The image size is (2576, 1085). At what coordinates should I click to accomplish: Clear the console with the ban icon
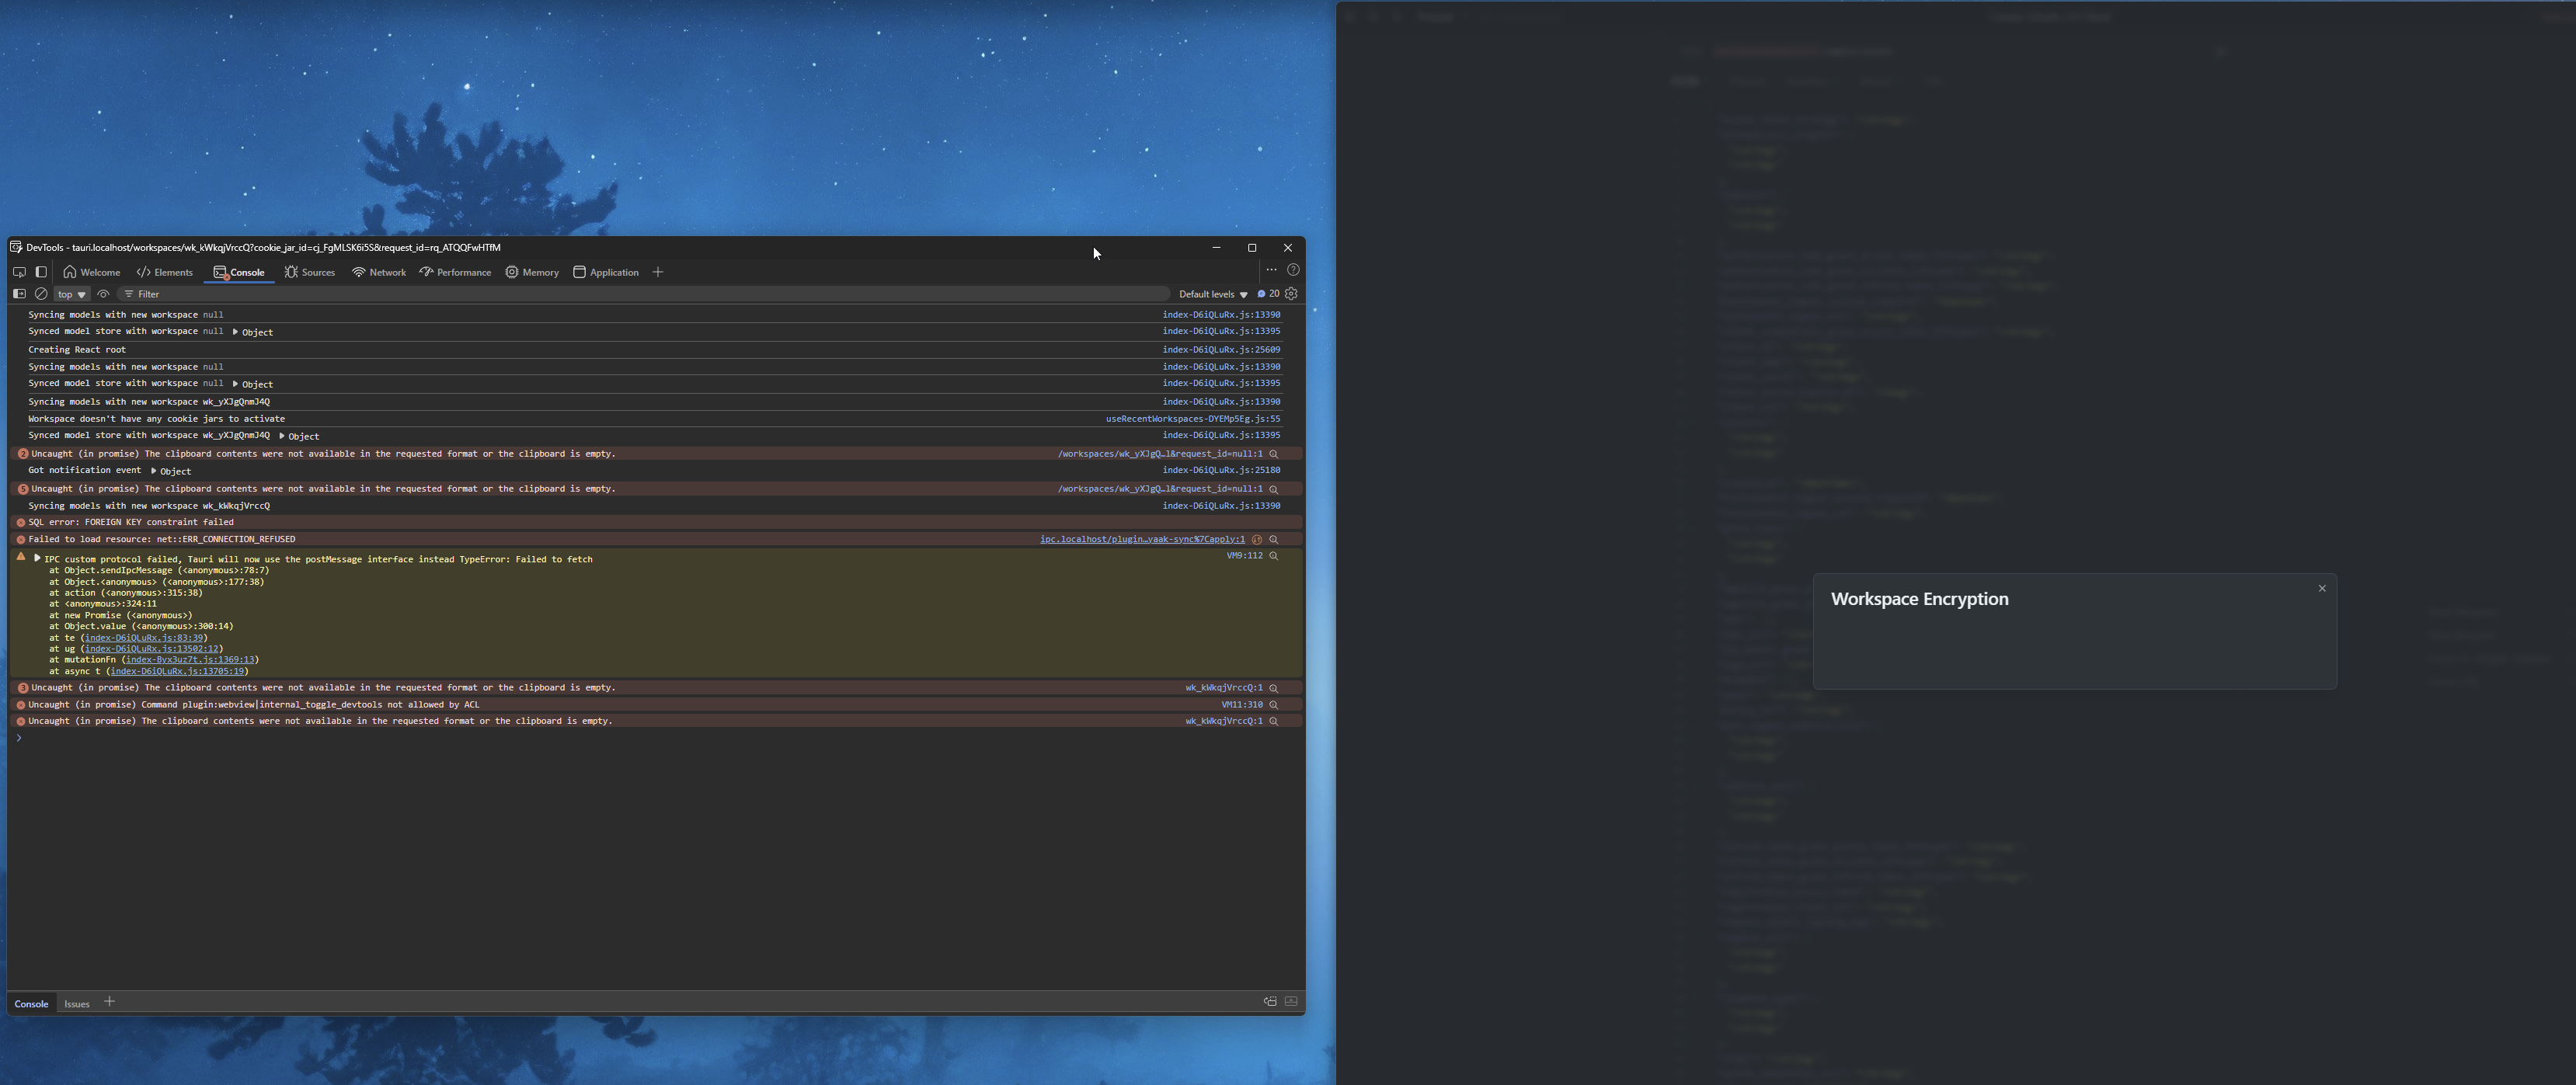41,294
